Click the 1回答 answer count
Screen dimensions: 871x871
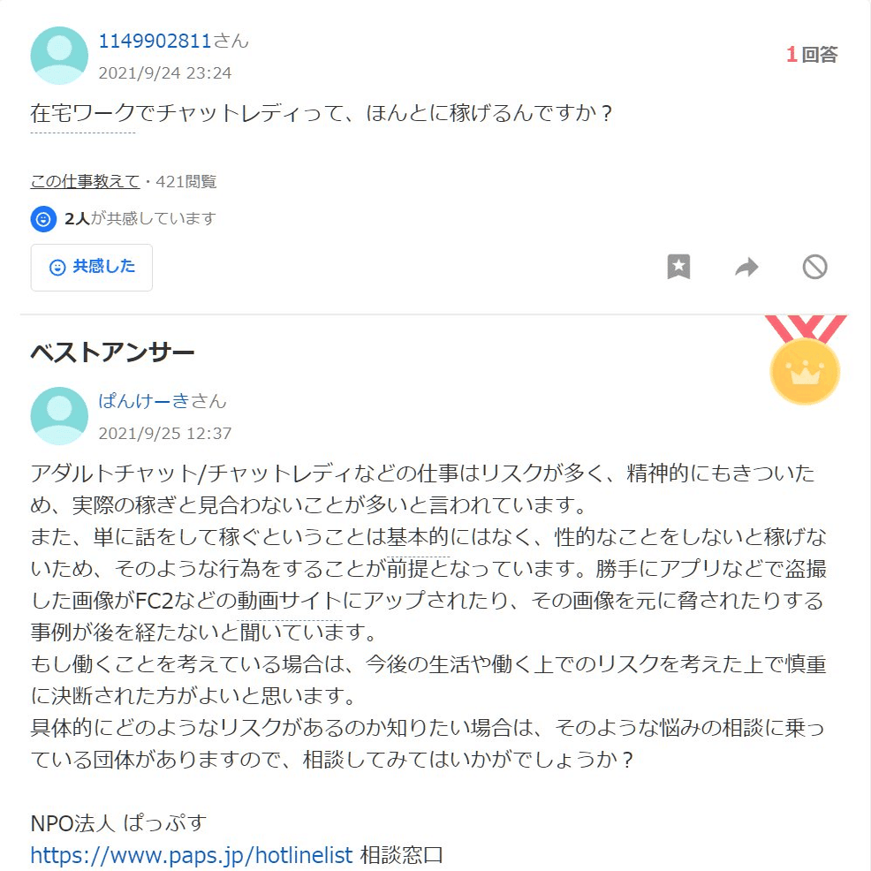[x=812, y=55]
